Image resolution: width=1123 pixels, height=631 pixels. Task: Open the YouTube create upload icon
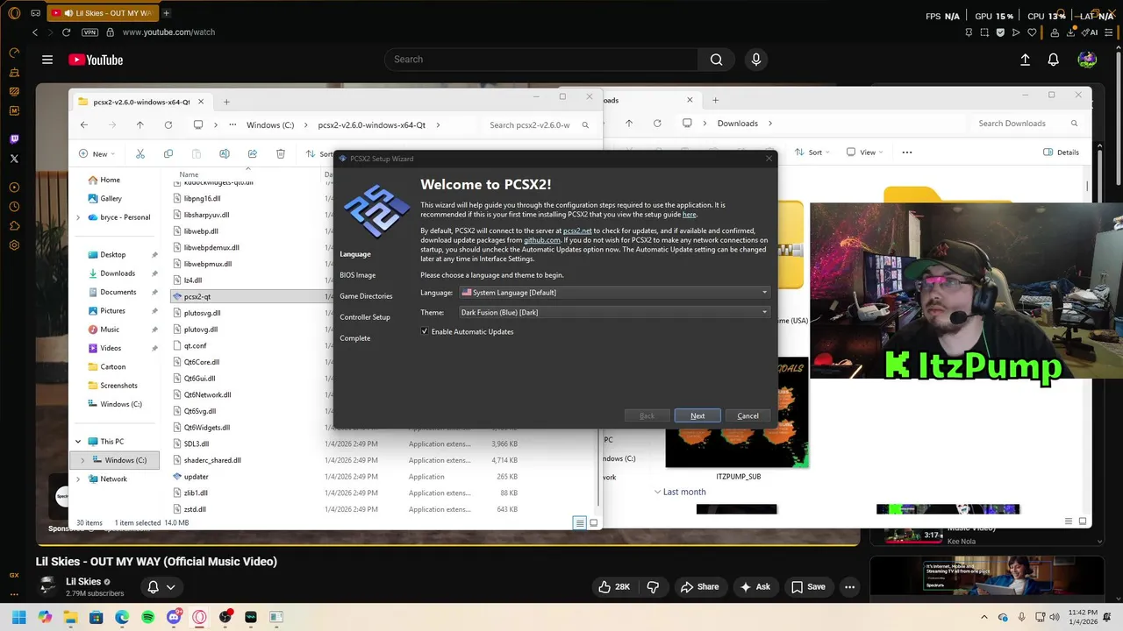tap(1025, 60)
